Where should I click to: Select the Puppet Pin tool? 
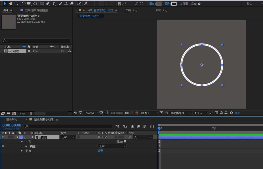click(86, 3)
